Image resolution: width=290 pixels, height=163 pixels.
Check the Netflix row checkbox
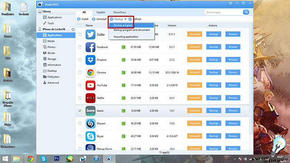pos(80,98)
